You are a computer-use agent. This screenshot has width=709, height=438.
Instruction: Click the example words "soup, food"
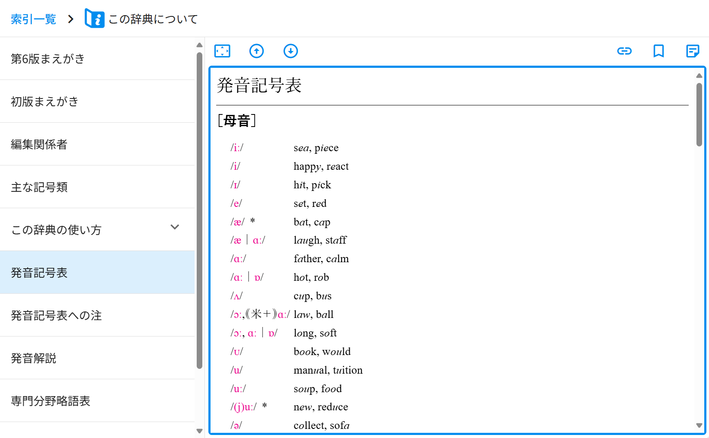[318, 389]
